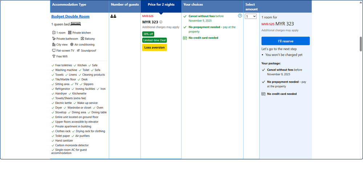Click the Limited-time Deal badge

(154, 40)
